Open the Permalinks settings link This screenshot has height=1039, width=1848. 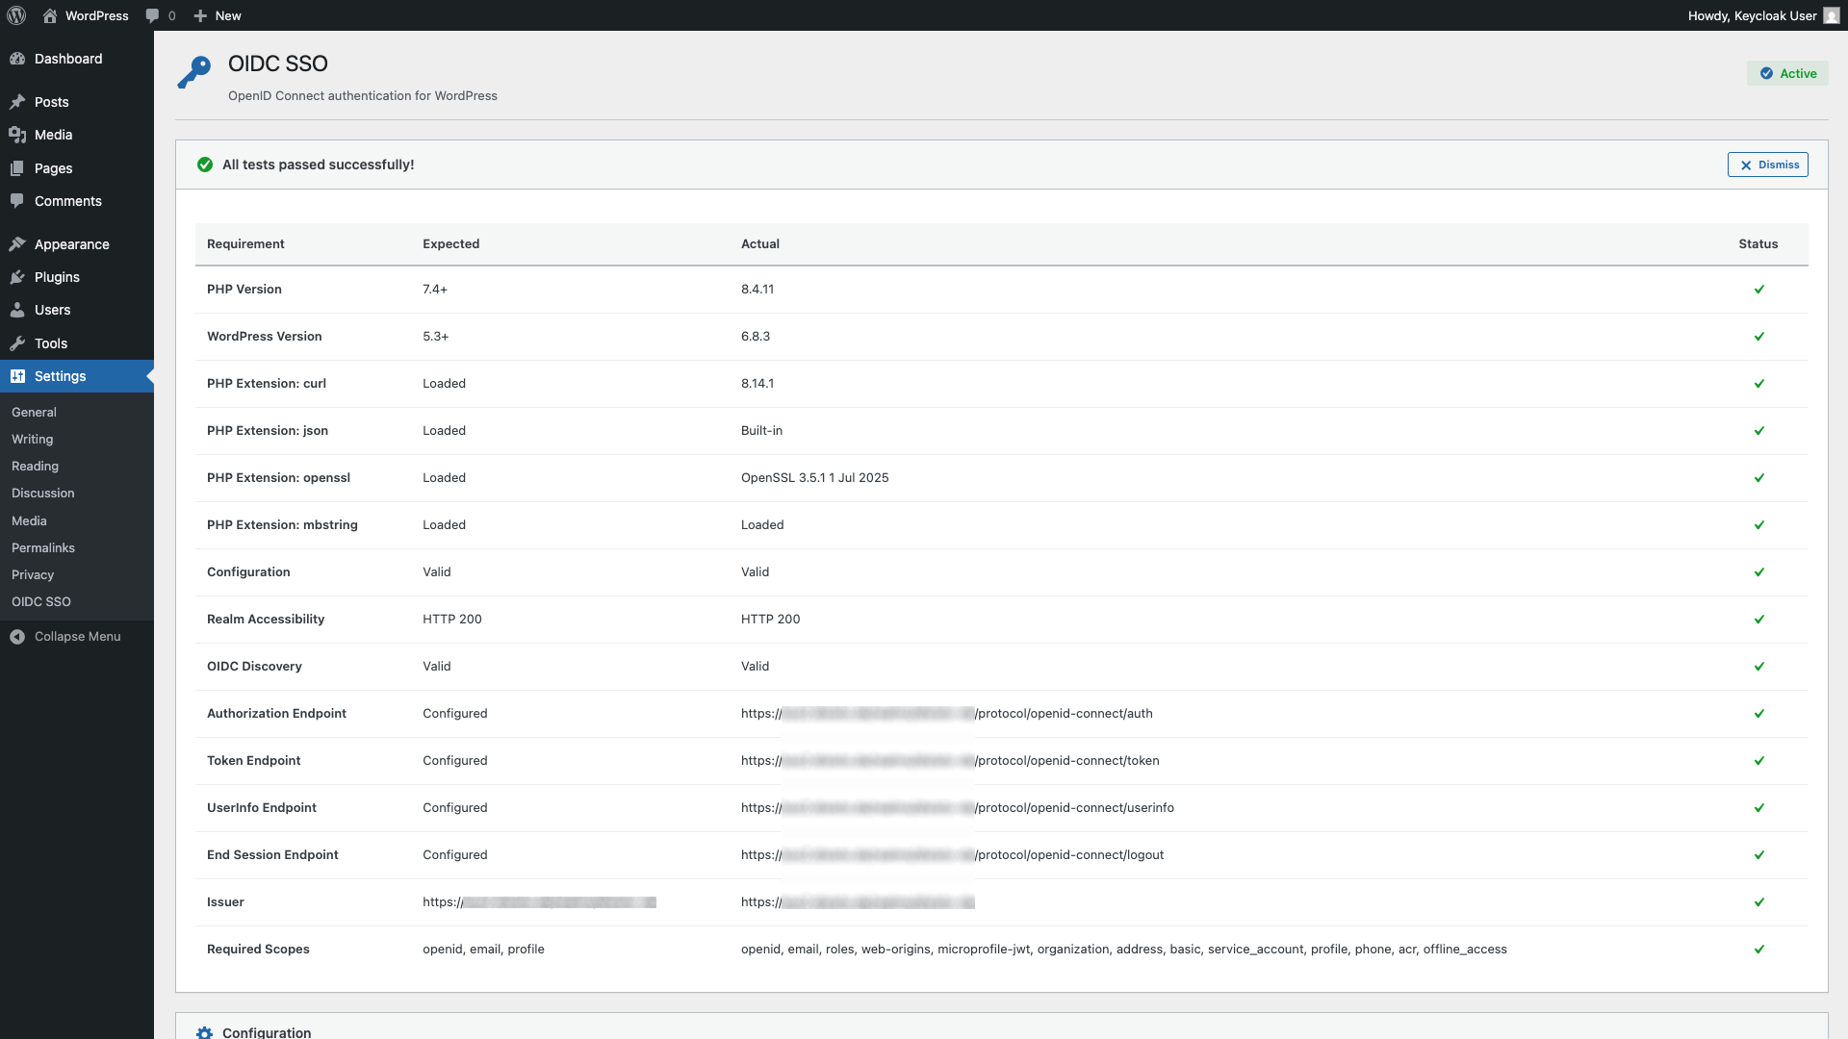pyautogui.click(x=43, y=547)
